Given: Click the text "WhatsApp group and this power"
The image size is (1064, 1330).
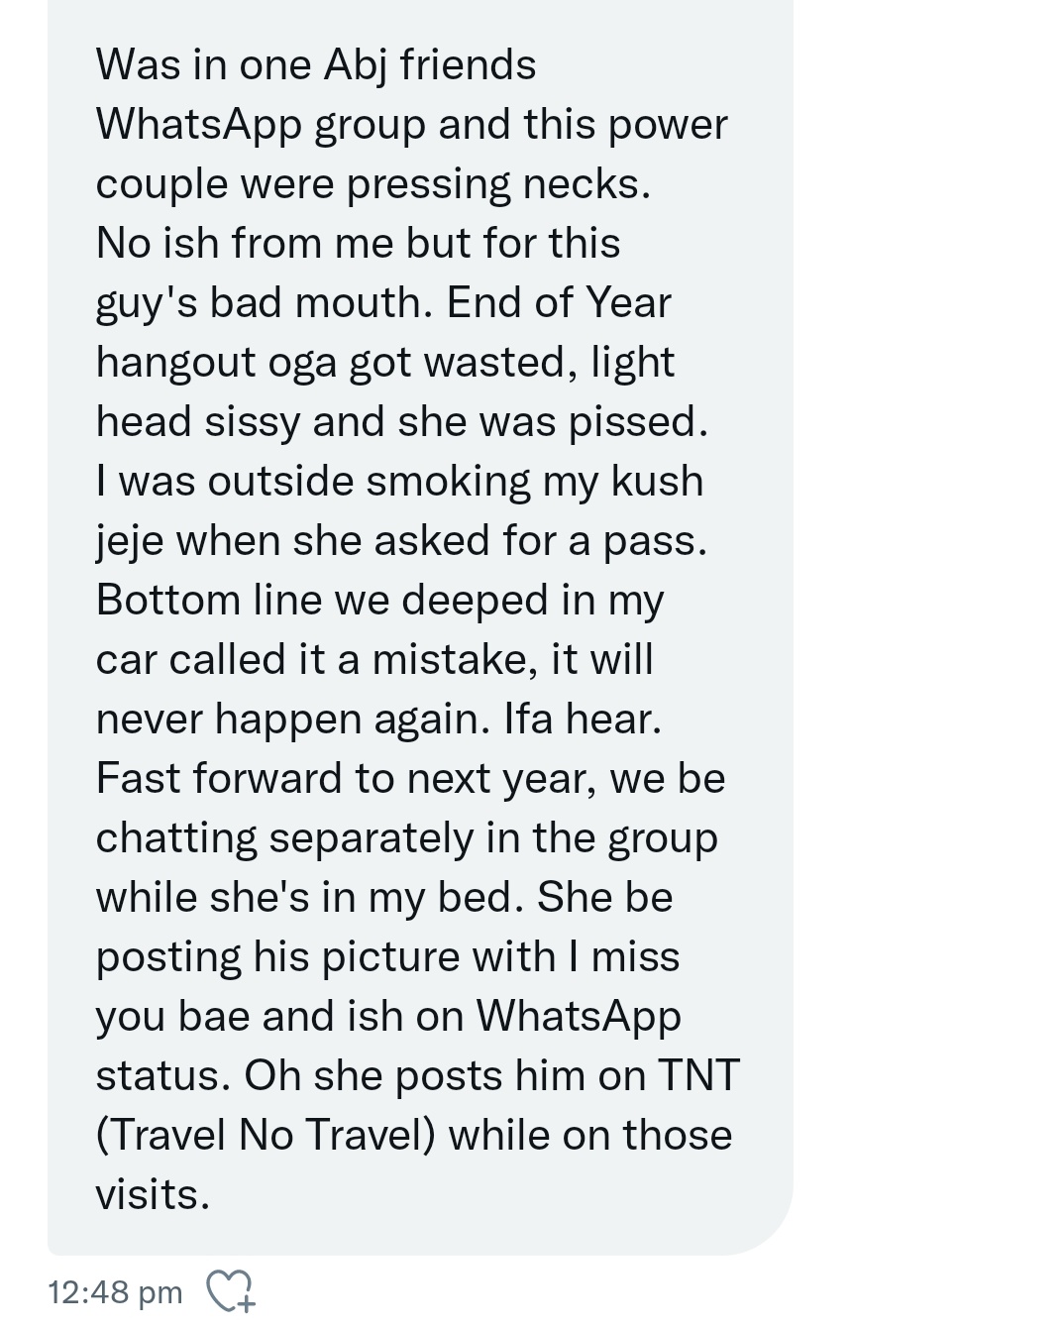Looking at the screenshot, I should tap(412, 126).
